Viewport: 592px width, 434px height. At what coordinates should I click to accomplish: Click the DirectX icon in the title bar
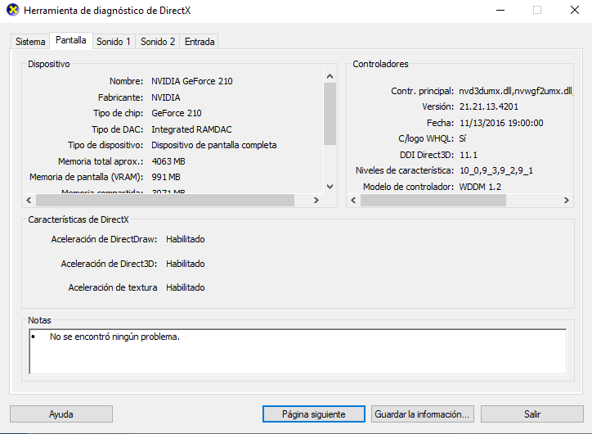tap(13, 10)
